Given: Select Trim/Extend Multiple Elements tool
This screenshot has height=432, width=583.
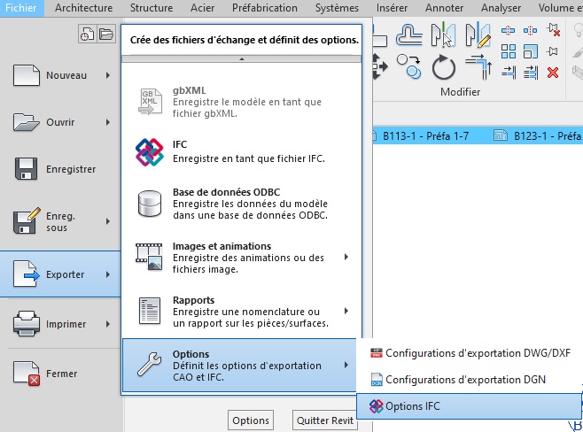Looking at the screenshot, I should point(531,73).
